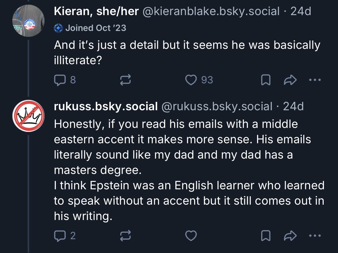
Task: Open rukuss's crossed-out crown avatar
Action: 28,116
